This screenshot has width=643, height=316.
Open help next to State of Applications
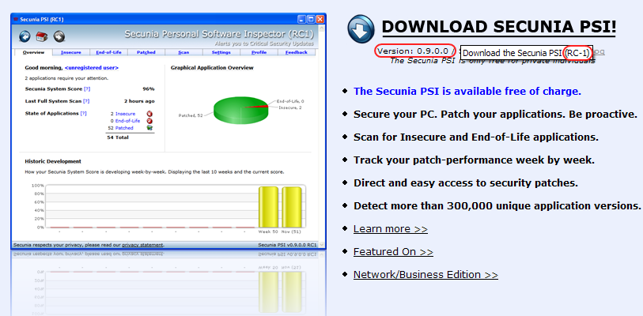(x=84, y=114)
